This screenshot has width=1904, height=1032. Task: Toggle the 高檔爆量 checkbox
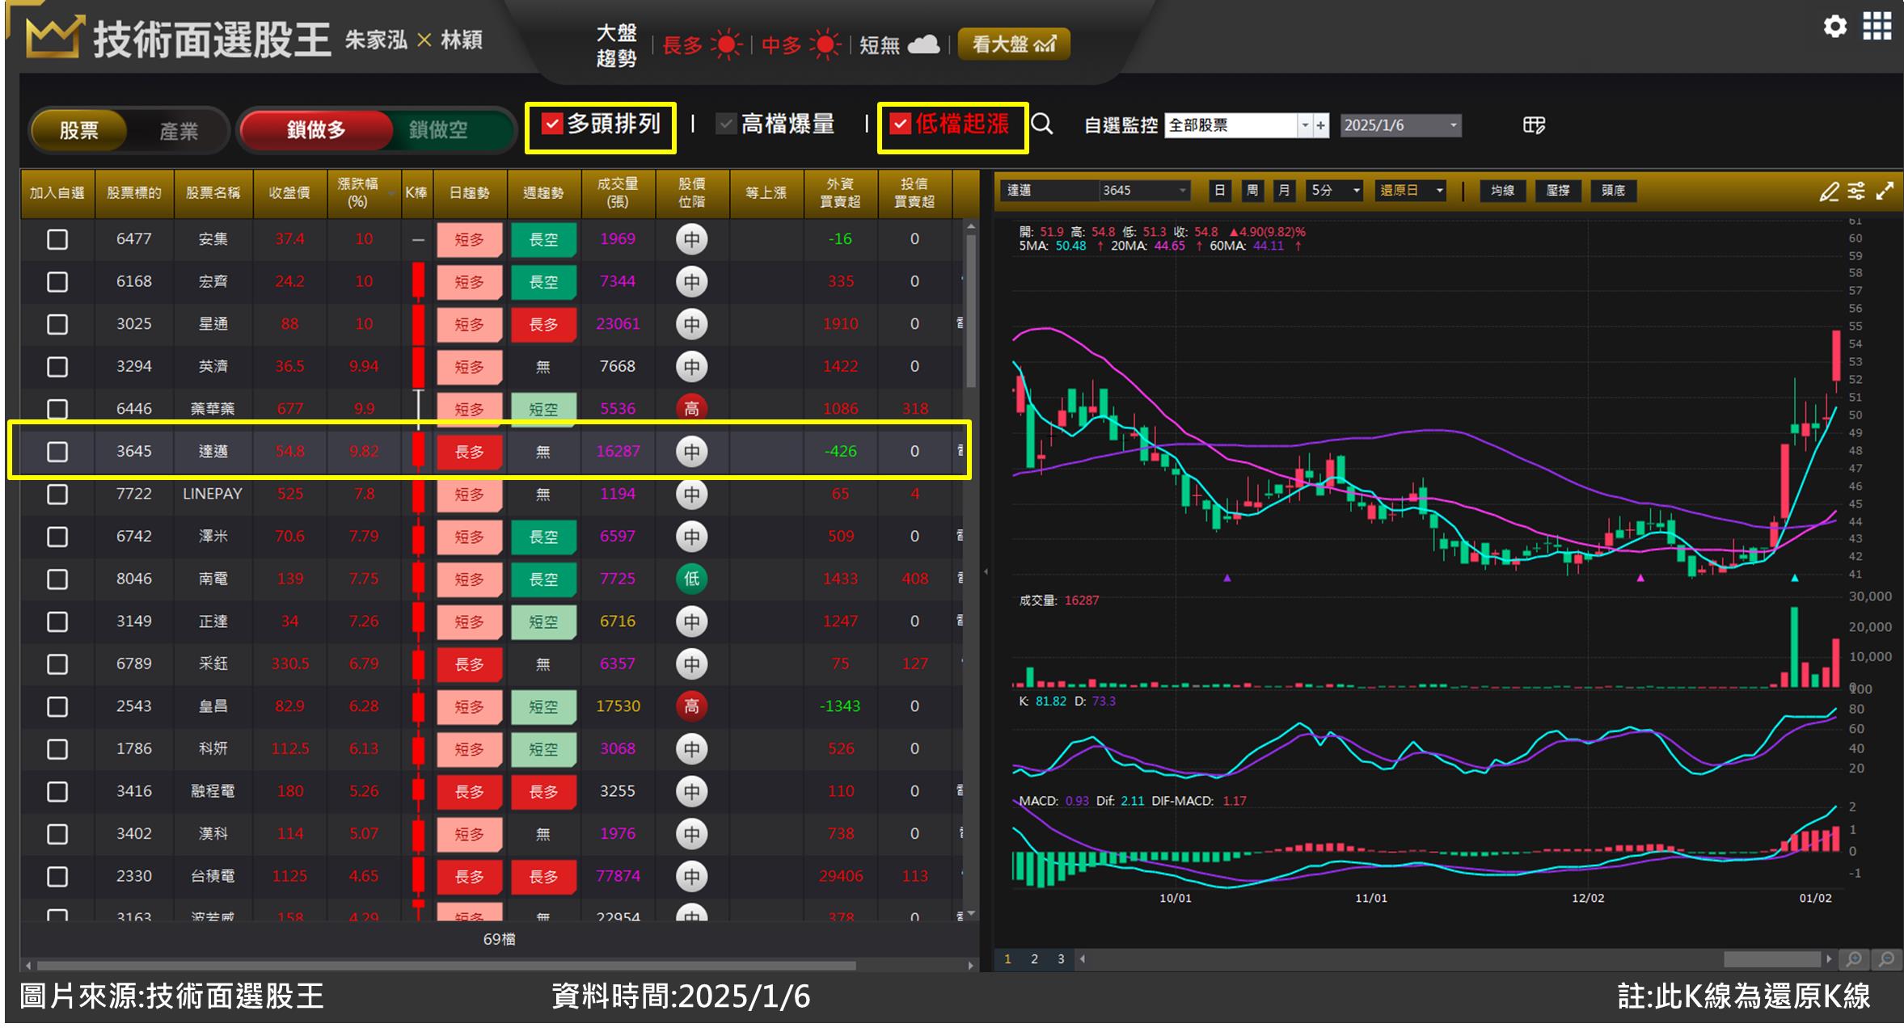[726, 124]
